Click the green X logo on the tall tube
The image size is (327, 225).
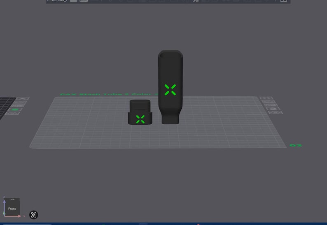pos(170,90)
